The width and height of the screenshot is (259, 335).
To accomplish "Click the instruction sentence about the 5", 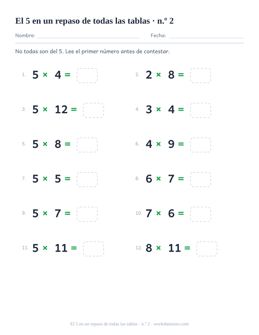I will (x=92, y=51).
